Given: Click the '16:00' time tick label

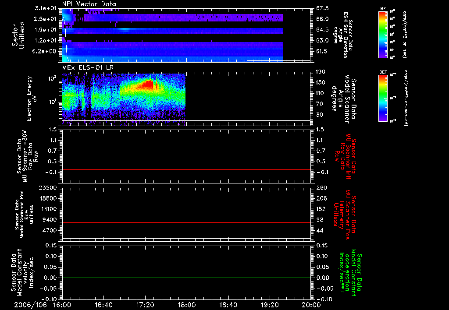Looking at the screenshot, I should [x=62, y=305].
